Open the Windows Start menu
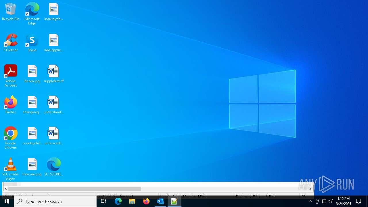Screen dimensions: 368x207 7,201
